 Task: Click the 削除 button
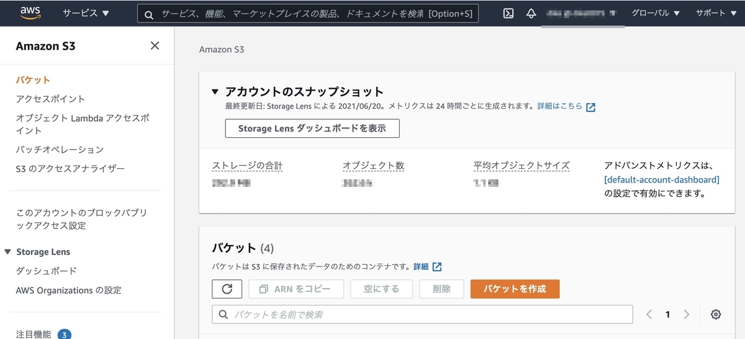pos(442,289)
